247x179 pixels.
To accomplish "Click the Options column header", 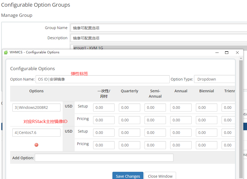I will 36,91.
